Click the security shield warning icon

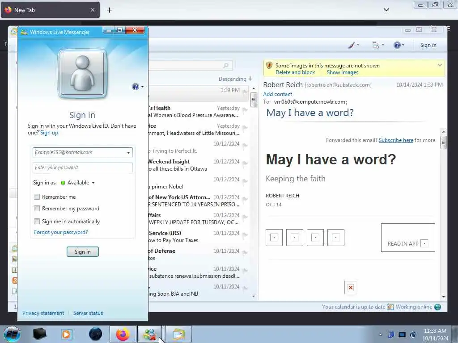pos(269,65)
